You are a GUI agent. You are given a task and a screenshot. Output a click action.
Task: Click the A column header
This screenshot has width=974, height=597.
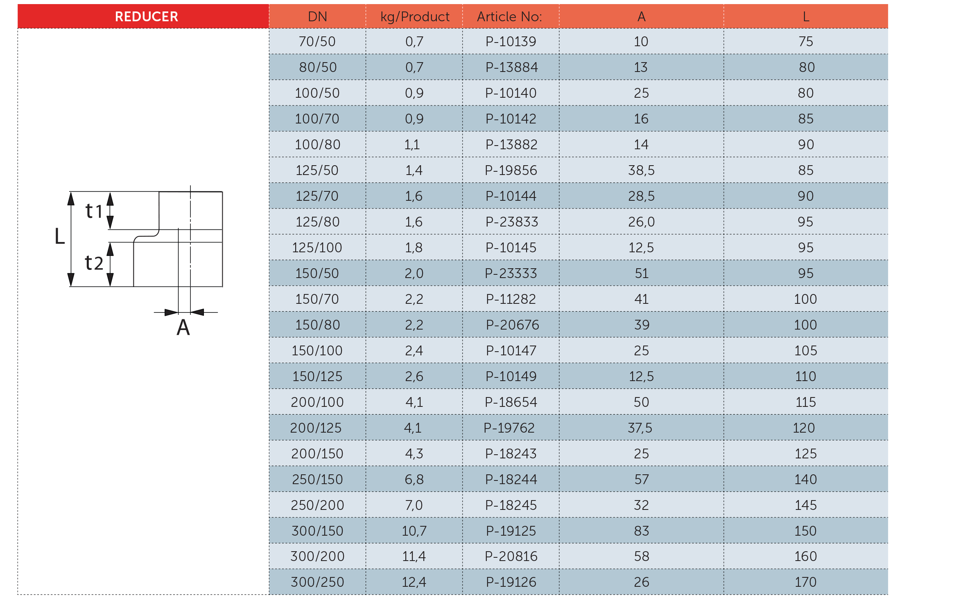pos(641,17)
